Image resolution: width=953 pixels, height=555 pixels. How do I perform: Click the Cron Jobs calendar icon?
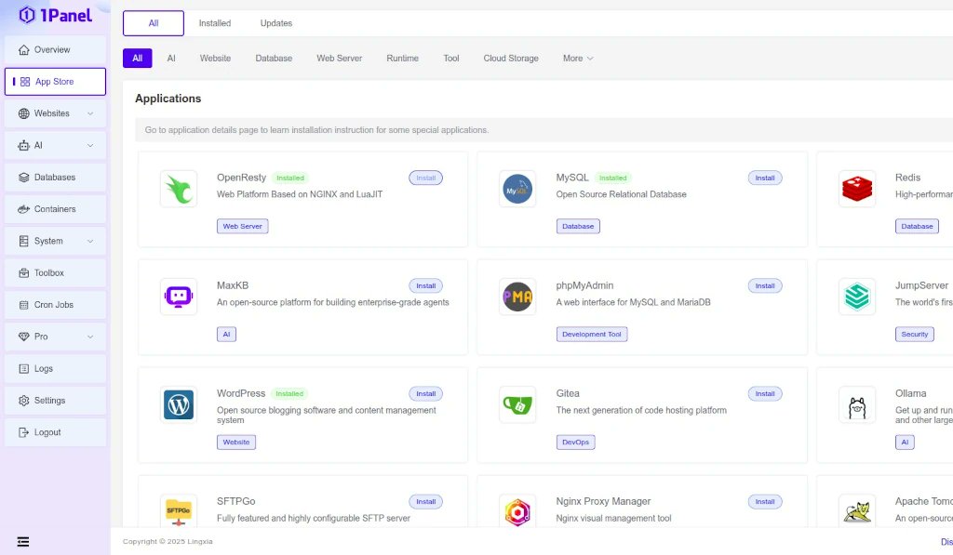[23, 305]
